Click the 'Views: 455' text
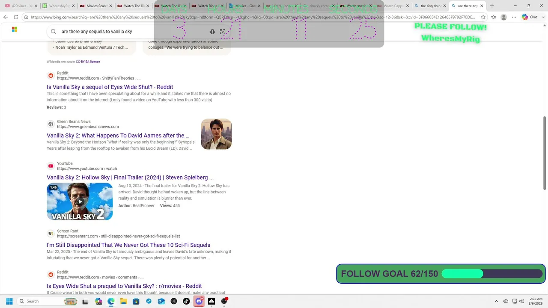 point(170,206)
